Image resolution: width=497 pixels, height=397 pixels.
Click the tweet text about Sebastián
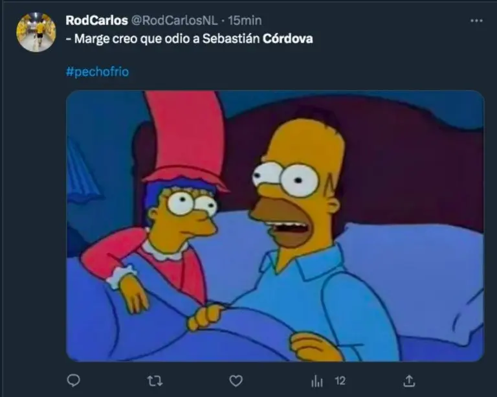click(x=189, y=39)
